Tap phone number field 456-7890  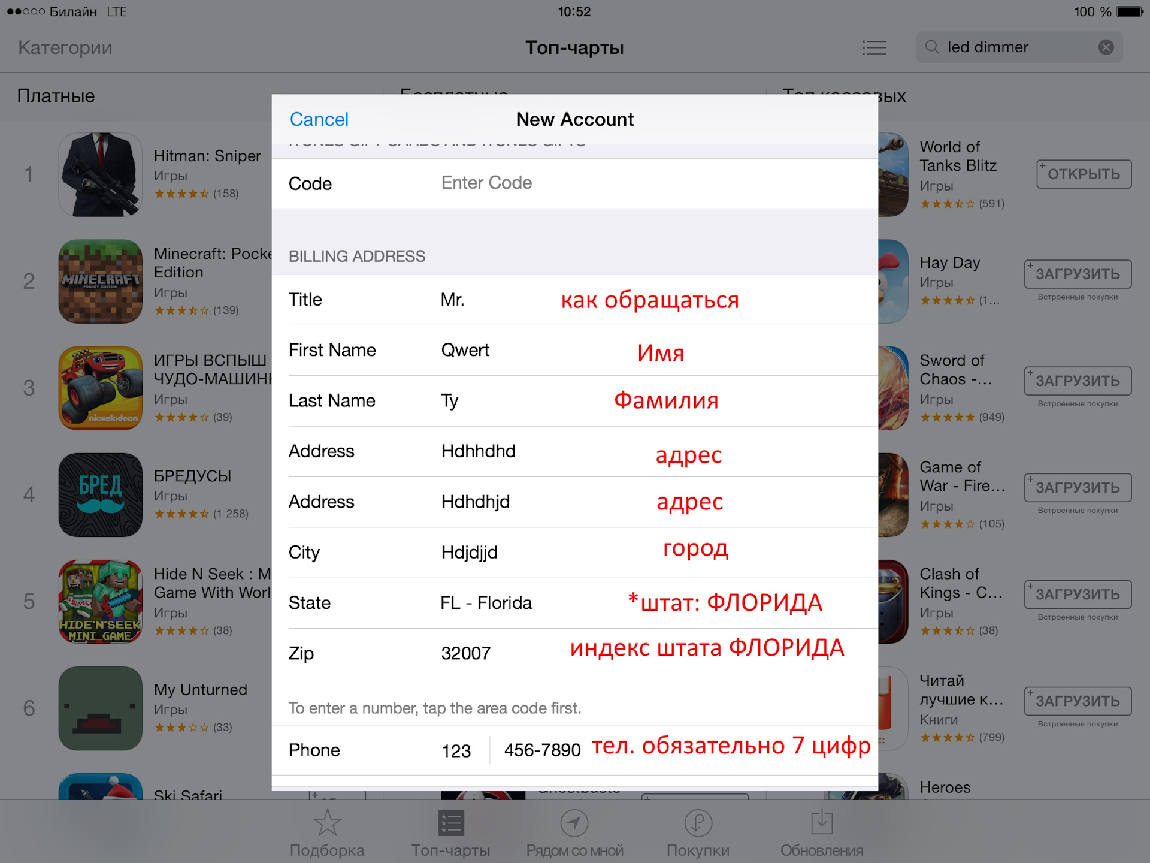[x=542, y=750]
